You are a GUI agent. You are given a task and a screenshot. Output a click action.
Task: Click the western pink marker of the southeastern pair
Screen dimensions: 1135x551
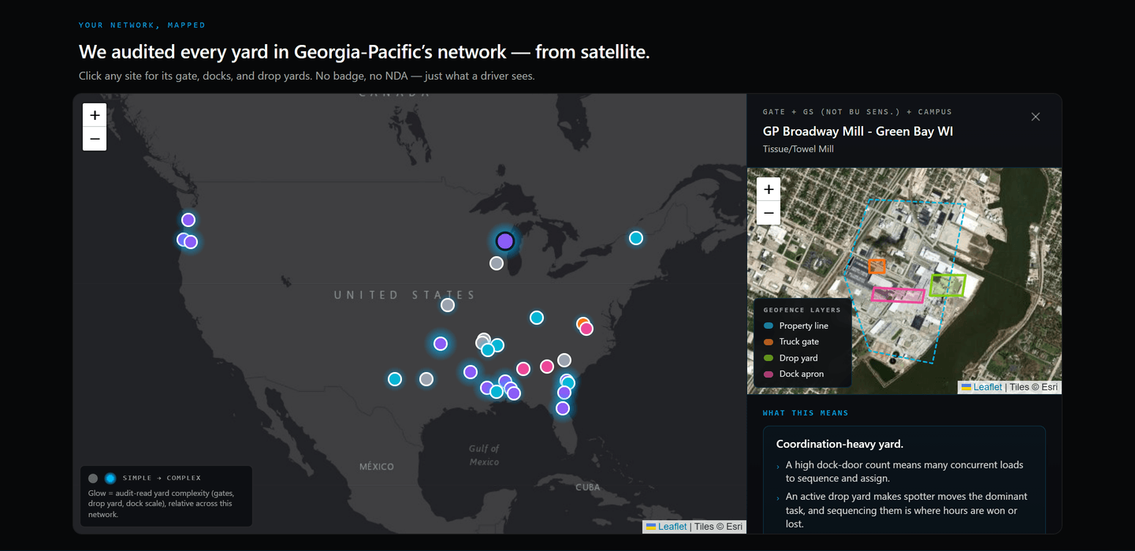pos(523,369)
